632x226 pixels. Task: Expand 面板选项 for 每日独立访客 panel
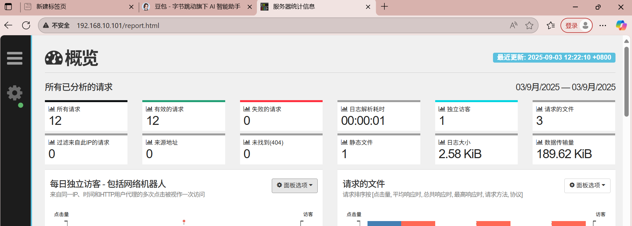tap(295, 185)
